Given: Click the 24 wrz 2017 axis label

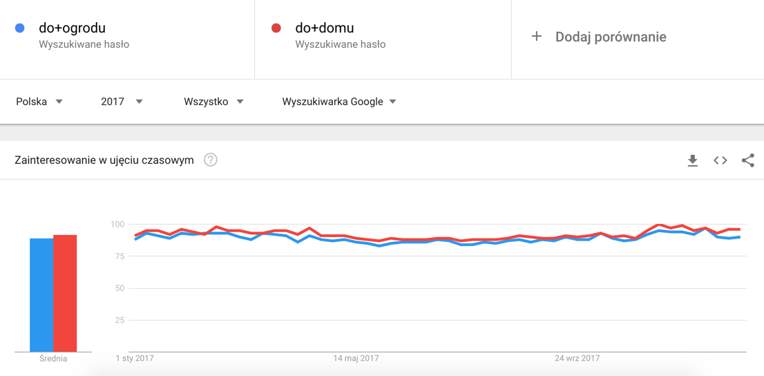Looking at the screenshot, I should 577,359.
